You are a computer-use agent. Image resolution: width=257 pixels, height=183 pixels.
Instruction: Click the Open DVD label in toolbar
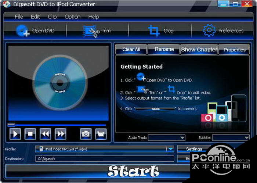point(43,30)
